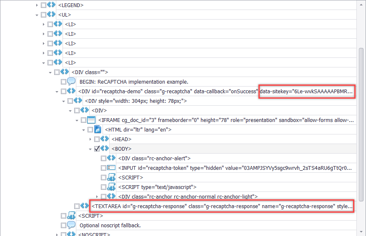The image size is (366, 236).
Task: Click the comment bubble icon beside BEGIN: ReCAPTCHA text
Action: (71, 82)
